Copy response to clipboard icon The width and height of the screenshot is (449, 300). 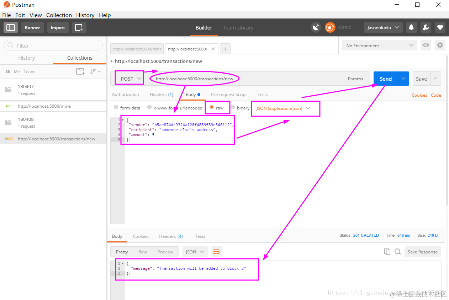pyautogui.click(x=387, y=252)
